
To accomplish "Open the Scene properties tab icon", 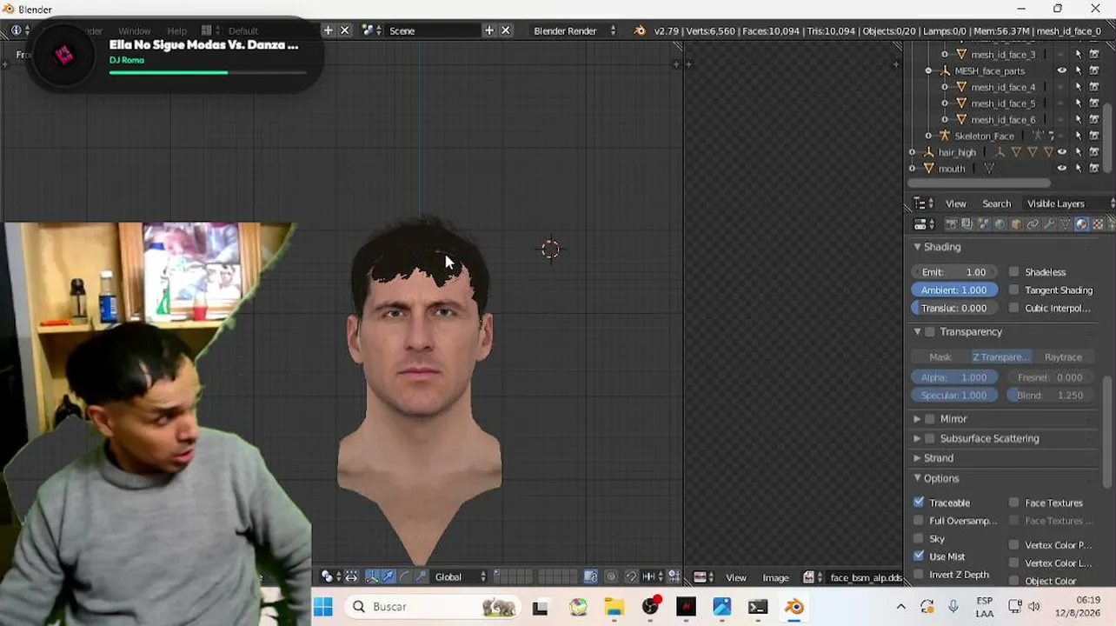I will click(x=983, y=224).
